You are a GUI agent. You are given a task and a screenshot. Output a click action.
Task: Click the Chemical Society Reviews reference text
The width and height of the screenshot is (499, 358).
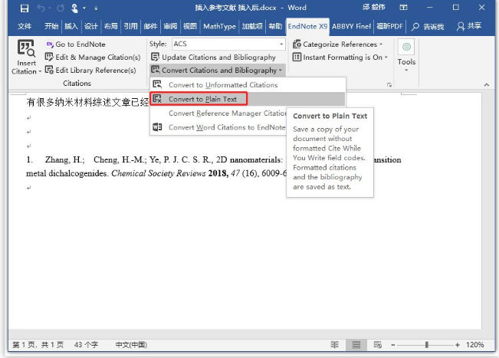point(158,173)
